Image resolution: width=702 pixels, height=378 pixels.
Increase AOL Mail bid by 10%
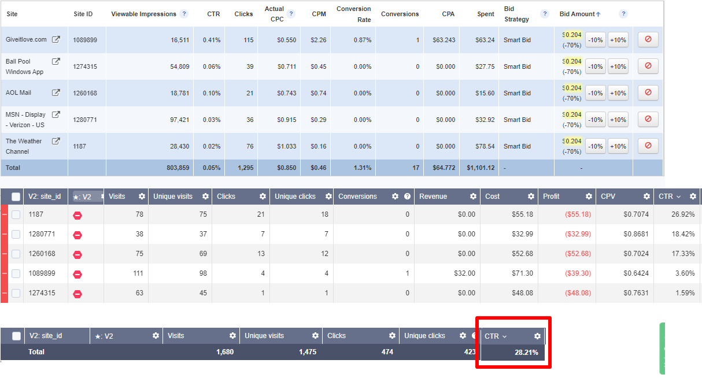[x=618, y=93]
